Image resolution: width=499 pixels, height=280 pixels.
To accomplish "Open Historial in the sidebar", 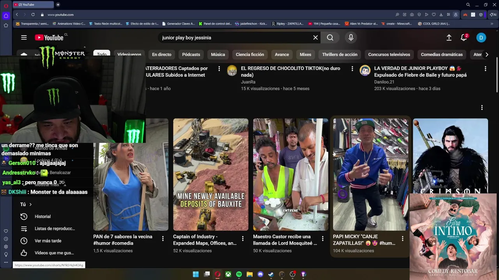I will 42,217.
